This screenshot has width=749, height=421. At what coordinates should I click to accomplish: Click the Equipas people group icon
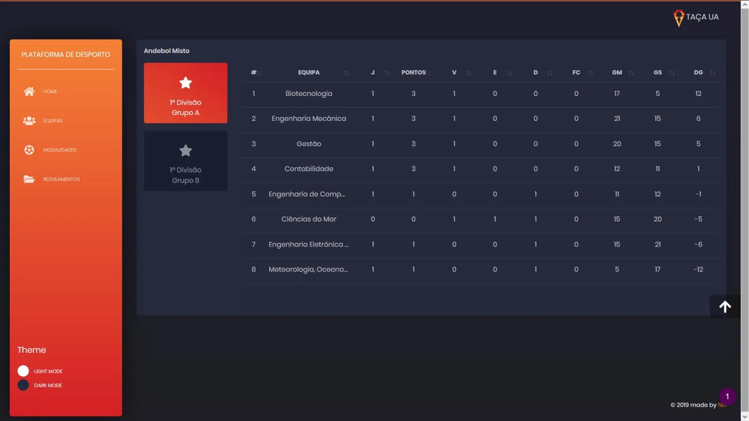[x=29, y=121]
